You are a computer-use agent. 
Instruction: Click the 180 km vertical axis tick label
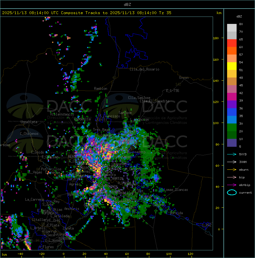216,38
